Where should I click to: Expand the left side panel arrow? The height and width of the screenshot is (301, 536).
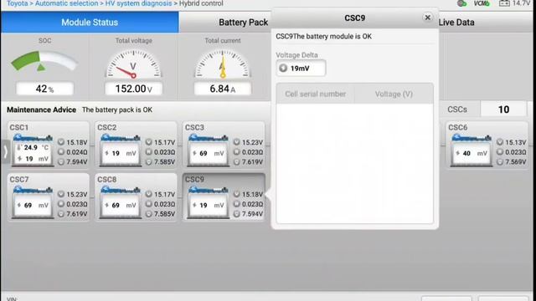[5, 151]
